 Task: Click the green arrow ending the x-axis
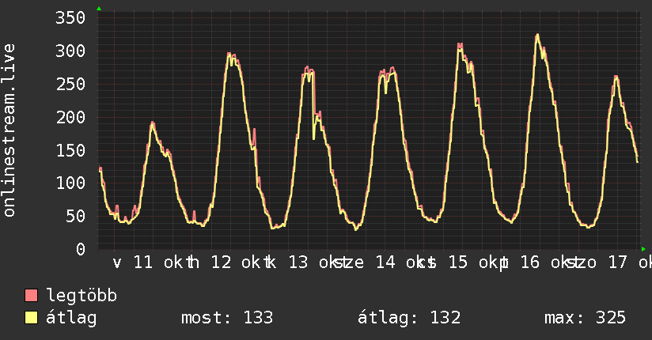point(643,249)
